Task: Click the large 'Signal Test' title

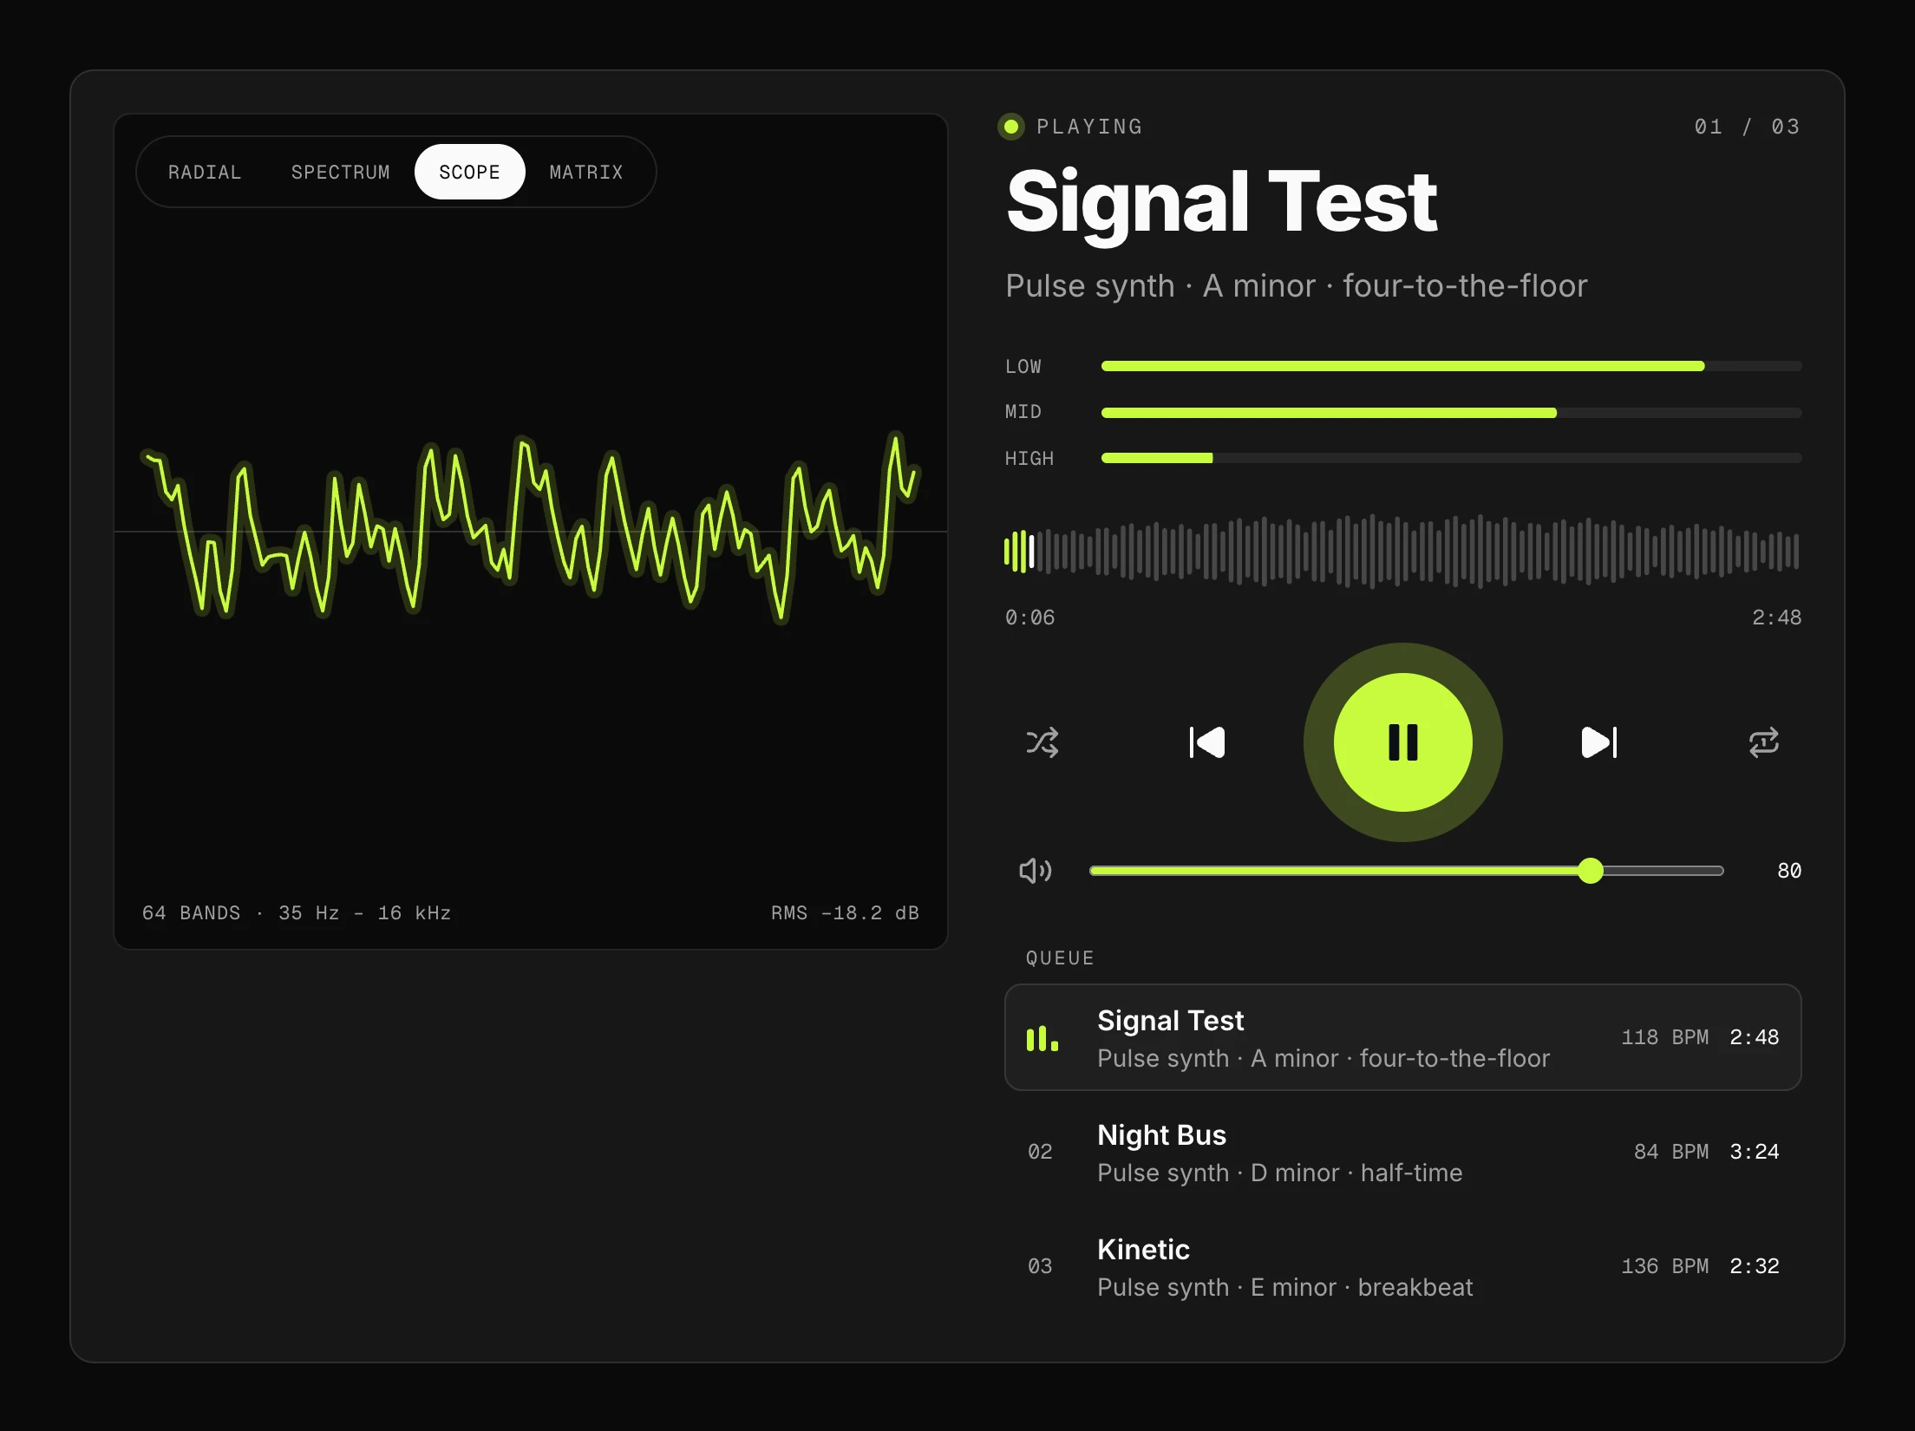Action: click(x=1221, y=203)
